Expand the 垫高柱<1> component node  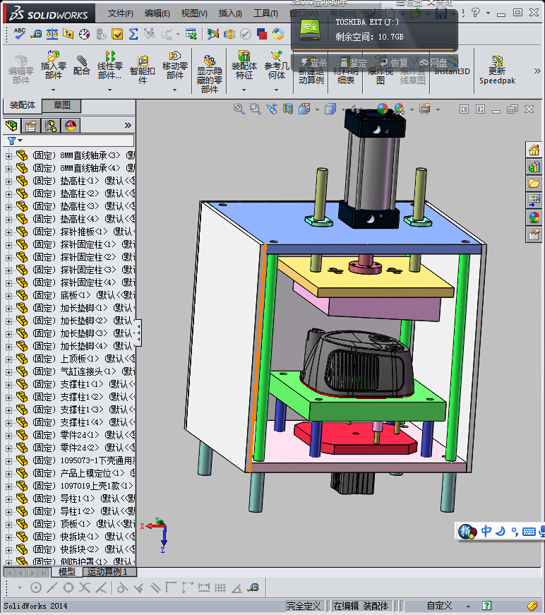pyautogui.click(x=8, y=181)
